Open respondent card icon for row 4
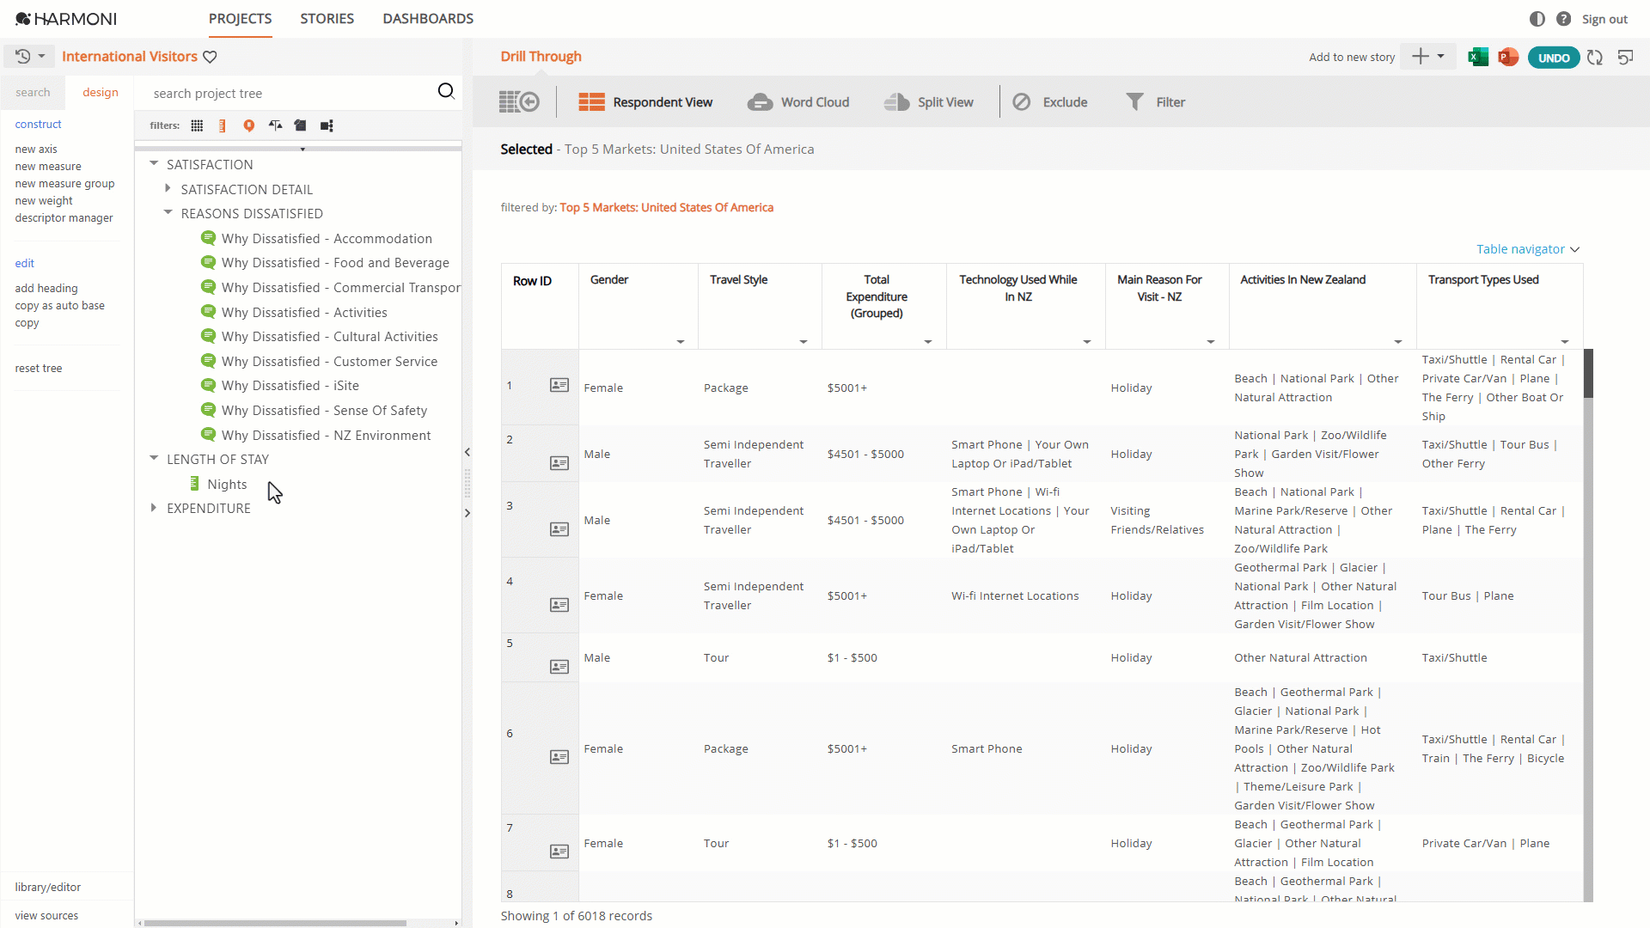Screen dimensions: 1650x928 (x=559, y=605)
